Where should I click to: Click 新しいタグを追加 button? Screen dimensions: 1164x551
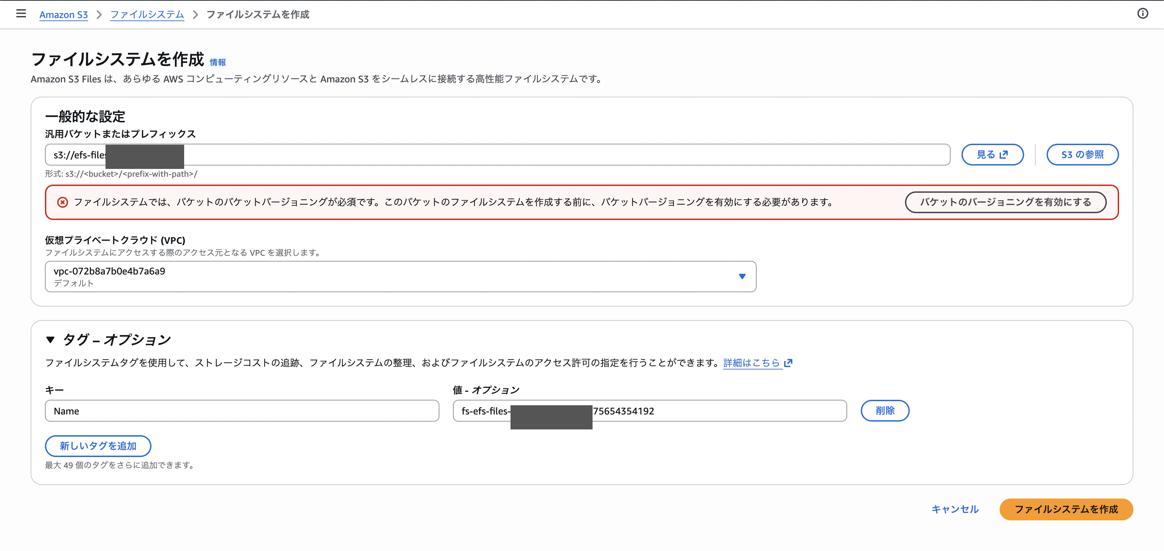[x=98, y=446]
